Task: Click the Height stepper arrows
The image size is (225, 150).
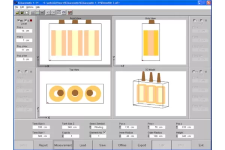Action: [177, 136]
